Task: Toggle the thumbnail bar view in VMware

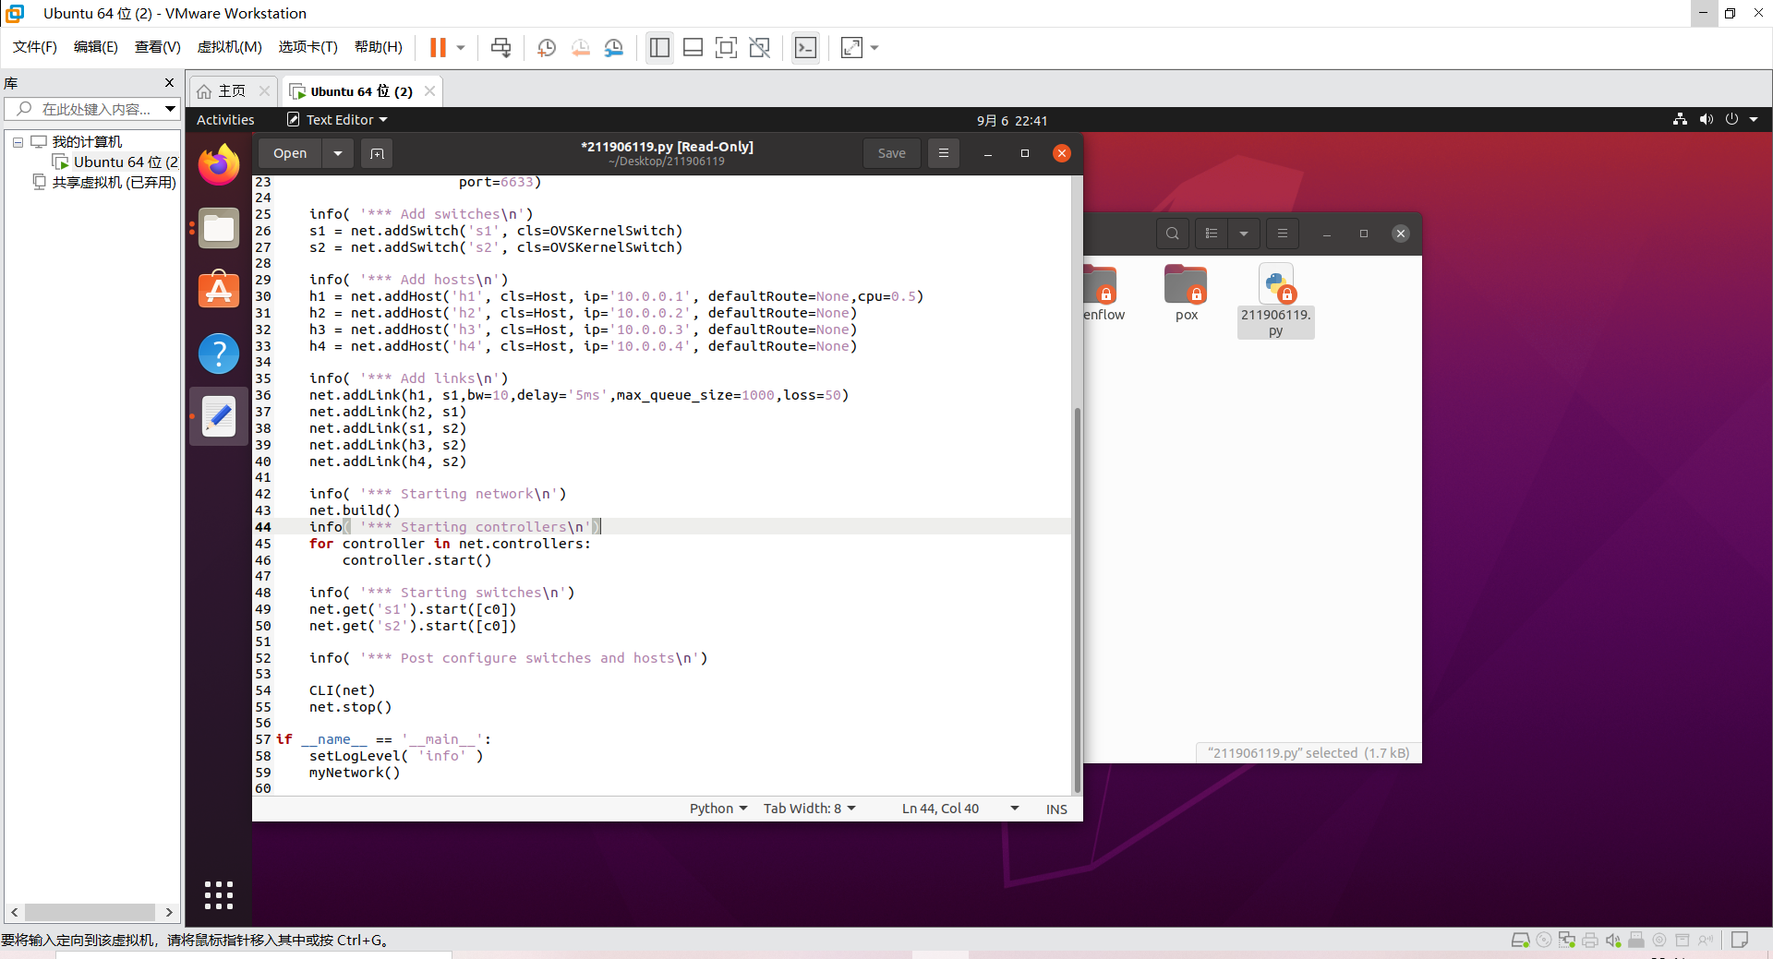Action: (693, 48)
